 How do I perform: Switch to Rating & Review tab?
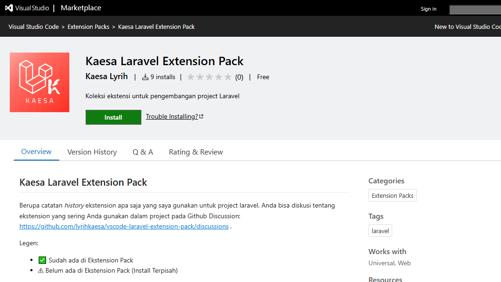(x=196, y=152)
